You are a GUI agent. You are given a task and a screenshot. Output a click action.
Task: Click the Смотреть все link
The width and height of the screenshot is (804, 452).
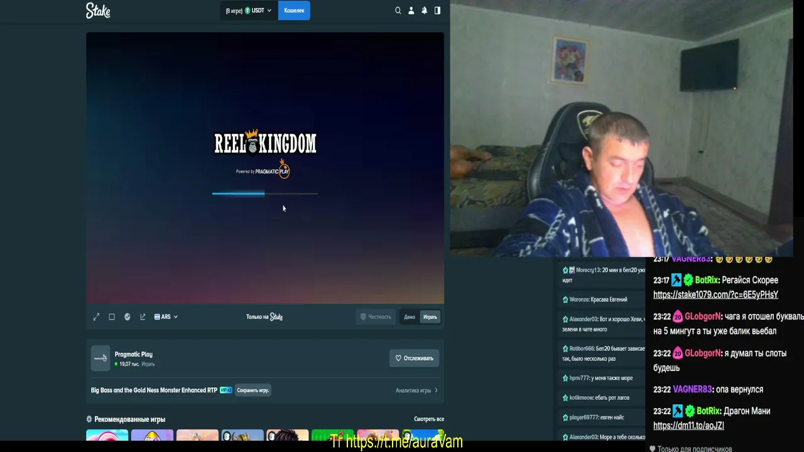point(429,419)
